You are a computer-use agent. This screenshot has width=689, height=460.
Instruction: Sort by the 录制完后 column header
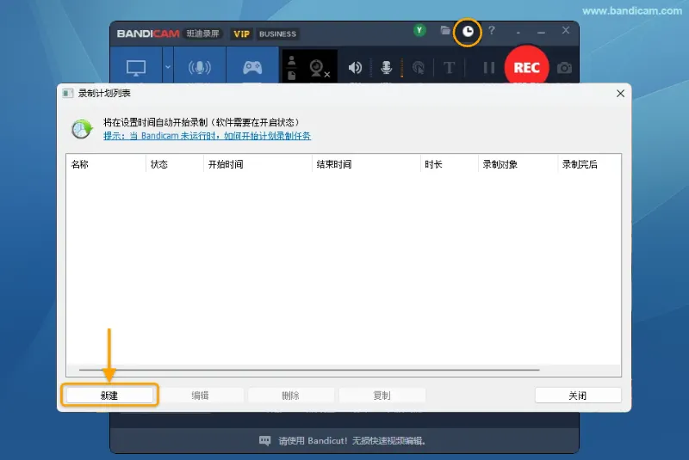coord(589,164)
